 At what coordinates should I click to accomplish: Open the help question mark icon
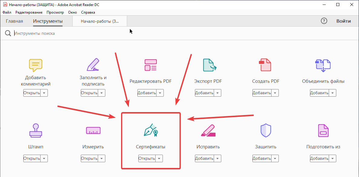pyautogui.click(x=324, y=21)
